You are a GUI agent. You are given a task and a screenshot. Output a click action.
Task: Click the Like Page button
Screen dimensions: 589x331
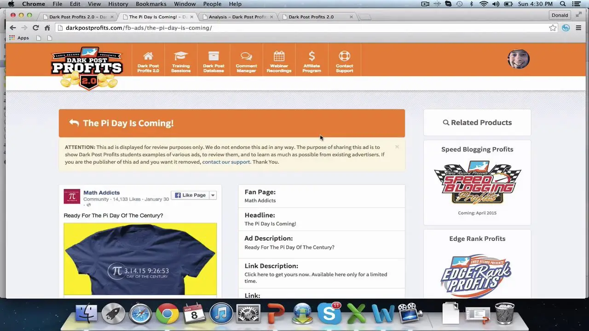190,195
